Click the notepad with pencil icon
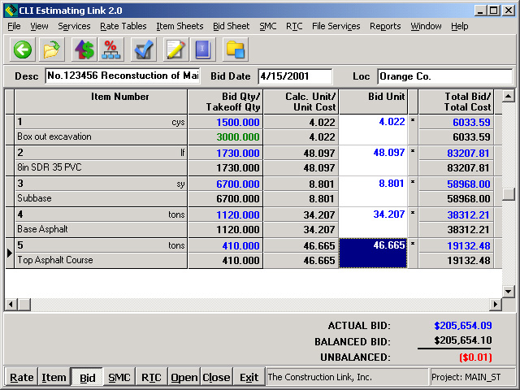The height and width of the screenshot is (390, 520). [175, 50]
